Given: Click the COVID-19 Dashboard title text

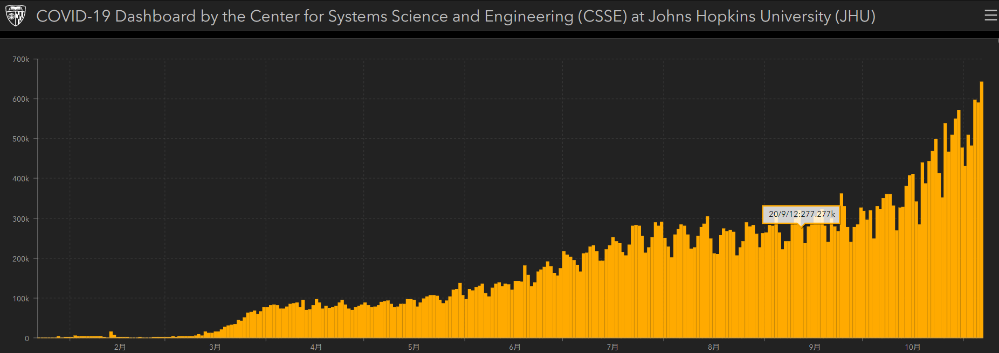Looking at the screenshot, I should coord(456,16).
